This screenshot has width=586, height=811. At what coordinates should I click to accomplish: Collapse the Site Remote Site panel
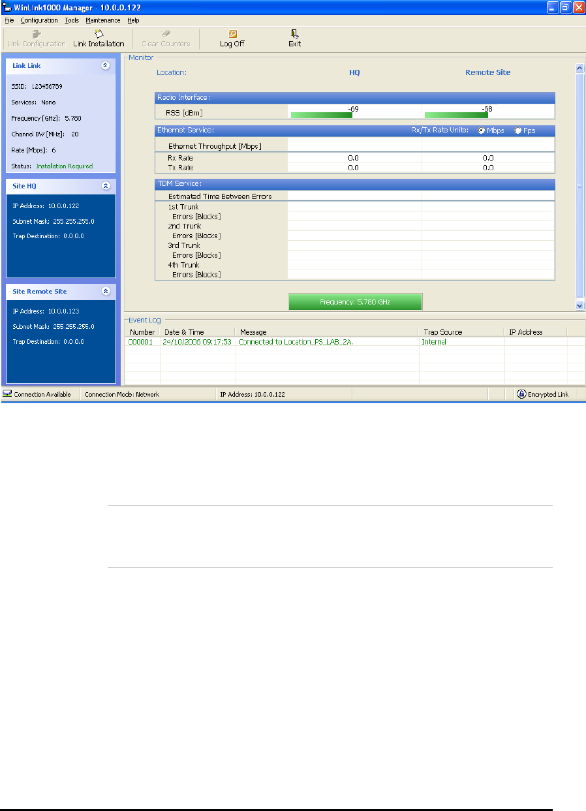coord(106,291)
